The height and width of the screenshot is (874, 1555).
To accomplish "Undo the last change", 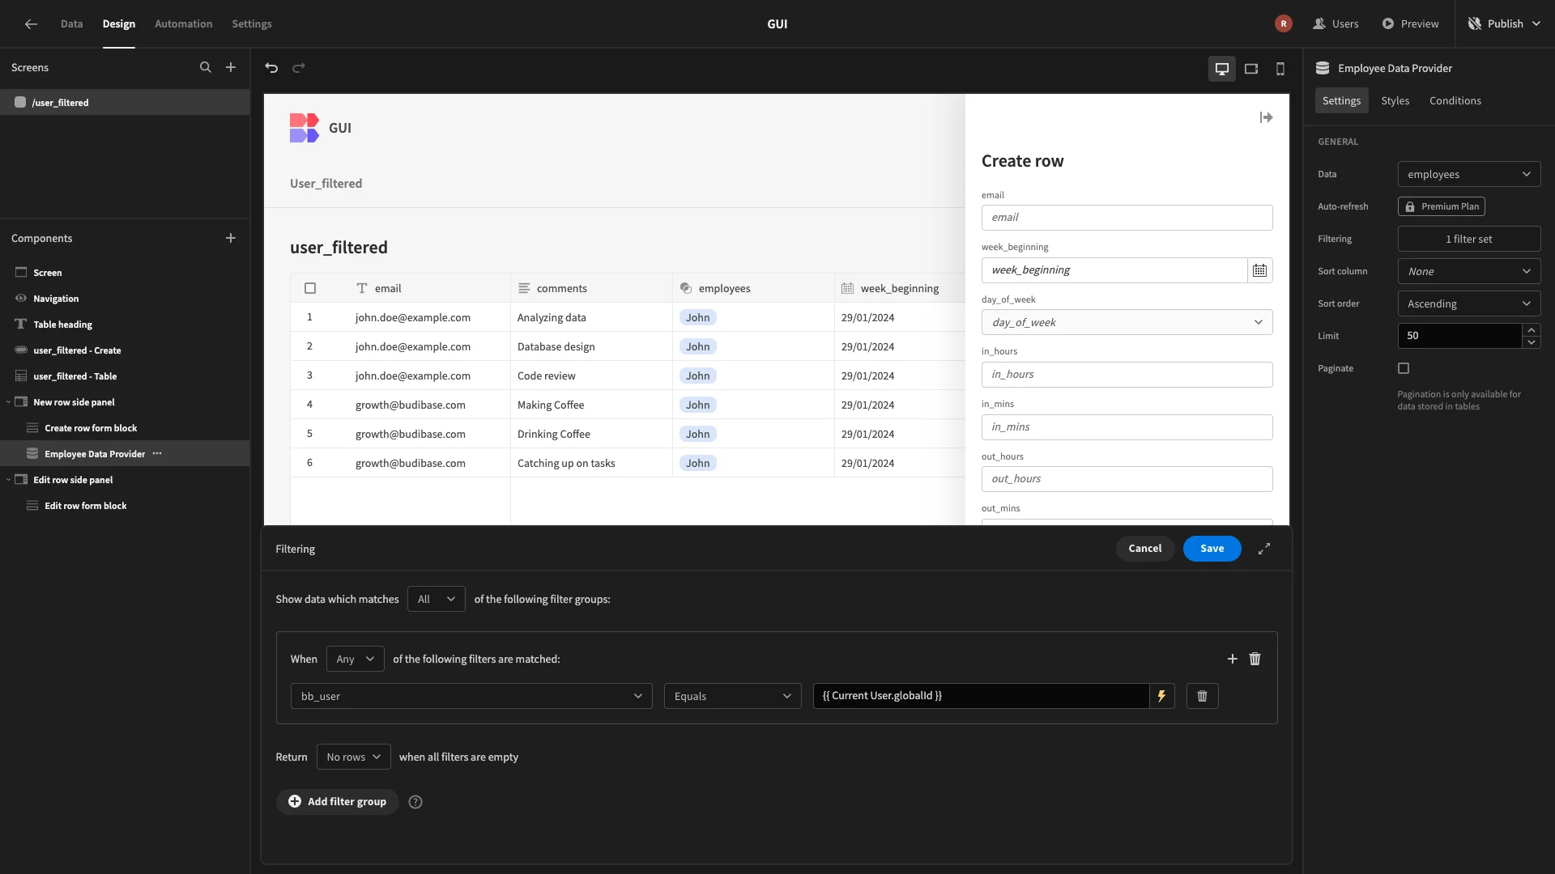I will [x=271, y=68].
